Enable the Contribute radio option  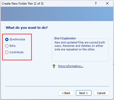coord(7,52)
